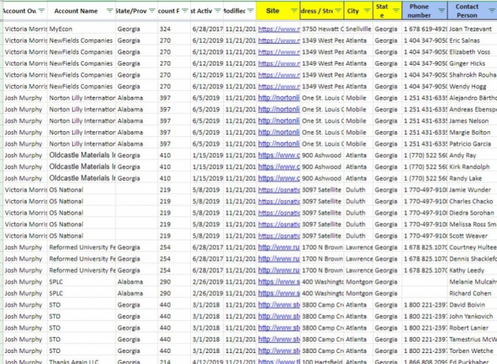497x364 pixels.
Task: Open the Account Name column filter
Action: coord(109,11)
